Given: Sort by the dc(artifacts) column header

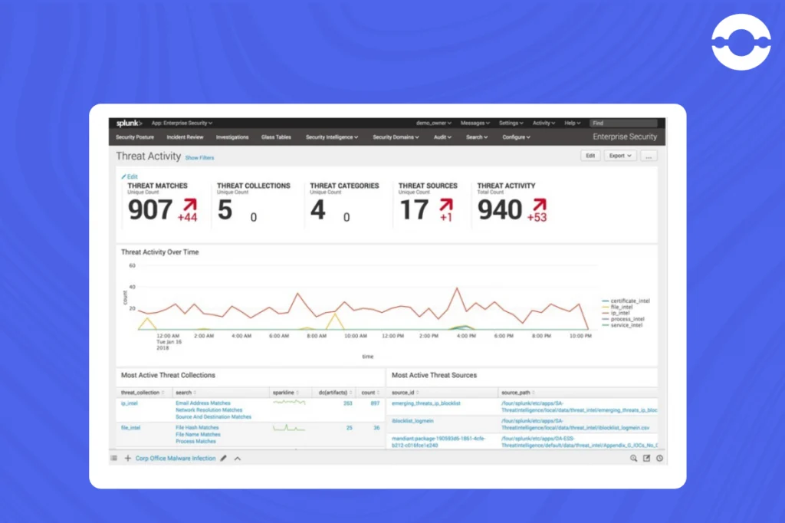Looking at the screenshot, I should 336,393.
